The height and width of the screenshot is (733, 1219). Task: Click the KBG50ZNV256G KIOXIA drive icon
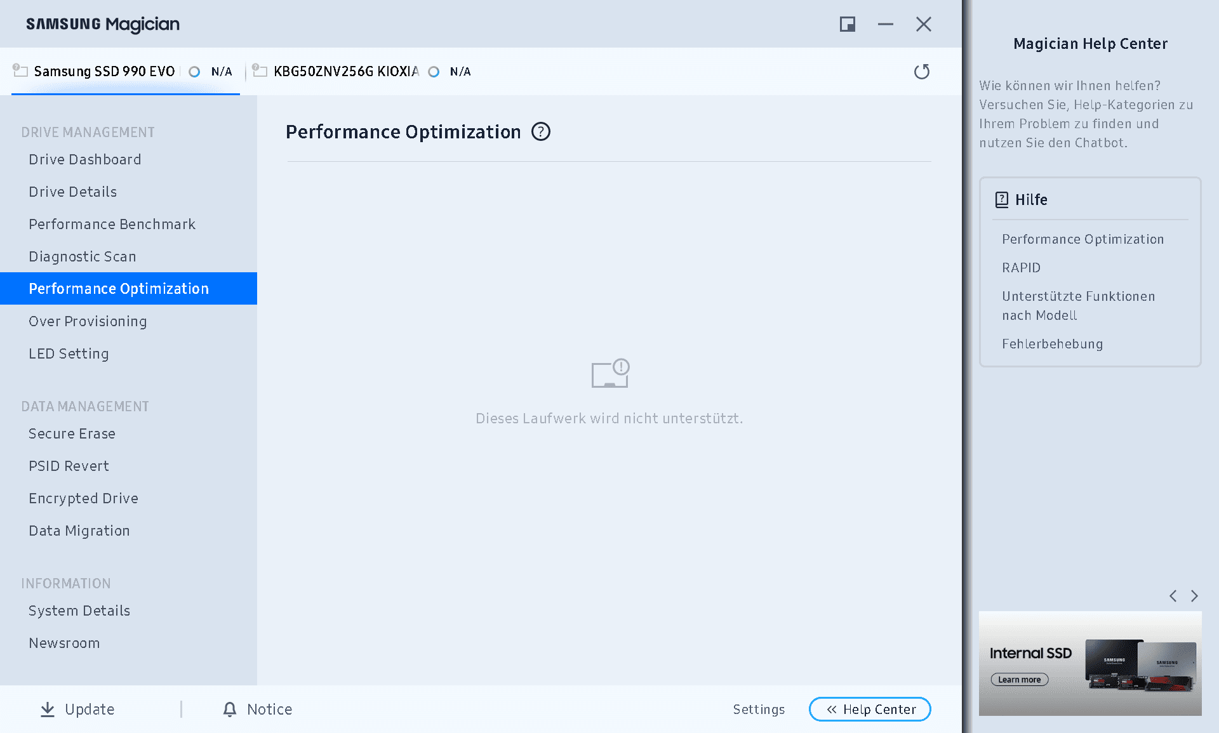pos(259,70)
